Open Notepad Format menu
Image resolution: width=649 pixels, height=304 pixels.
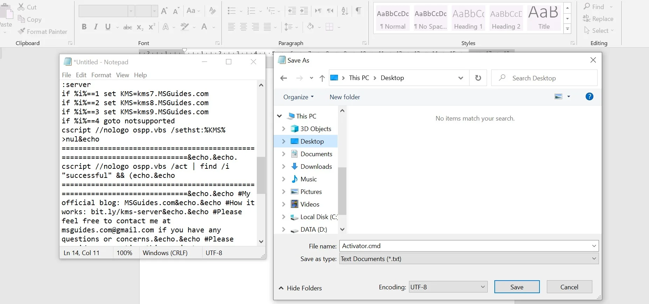pyautogui.click(x=101, y=75)
